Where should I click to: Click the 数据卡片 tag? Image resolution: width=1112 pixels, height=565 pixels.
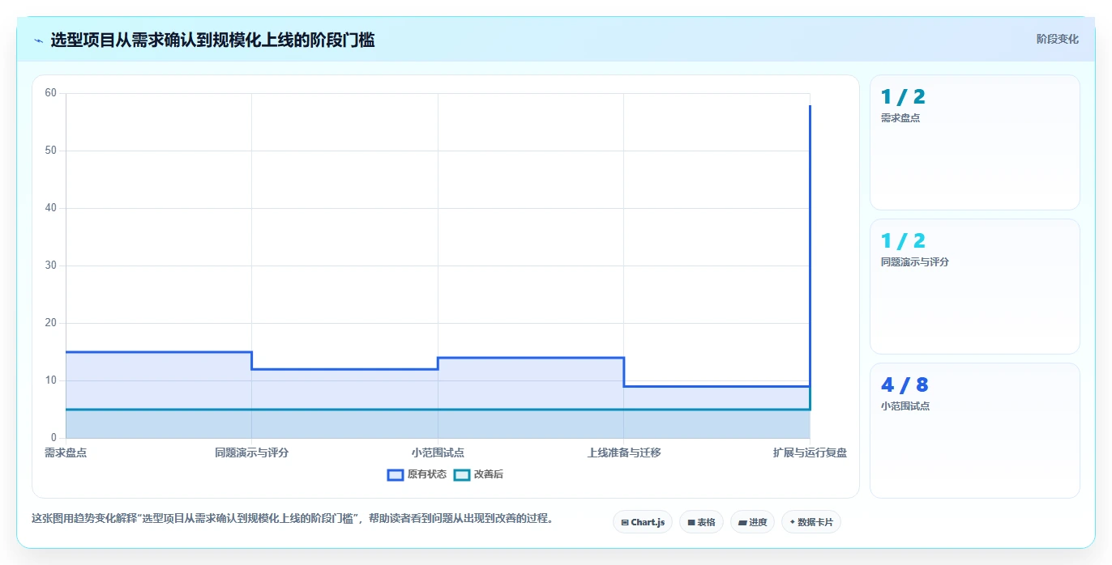click(811, 522)
